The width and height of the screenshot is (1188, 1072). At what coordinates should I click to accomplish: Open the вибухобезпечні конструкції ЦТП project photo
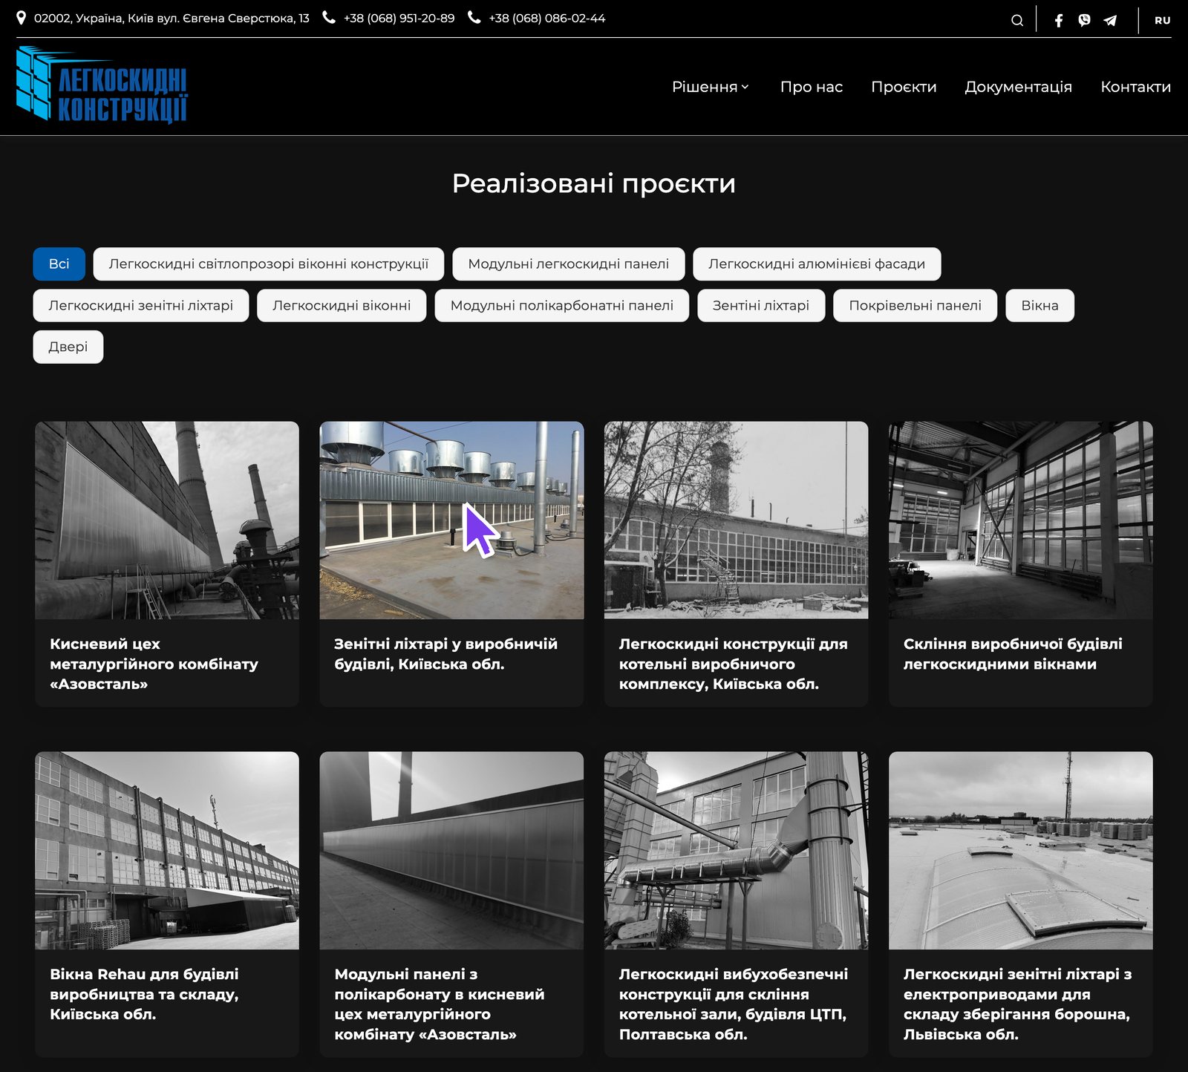tap(736, 850)
